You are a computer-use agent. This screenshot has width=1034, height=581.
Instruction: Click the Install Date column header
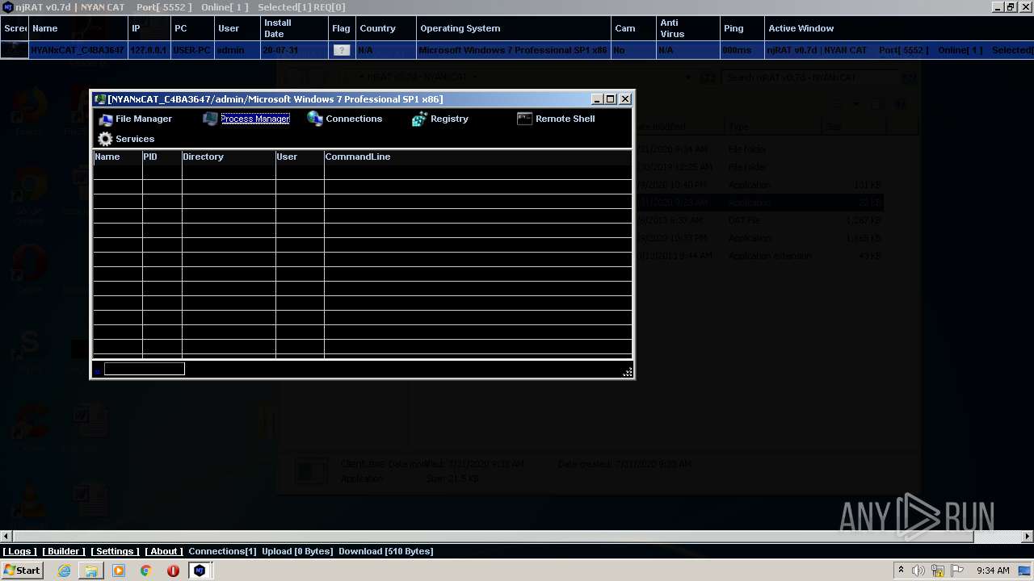tap(294, 28)
